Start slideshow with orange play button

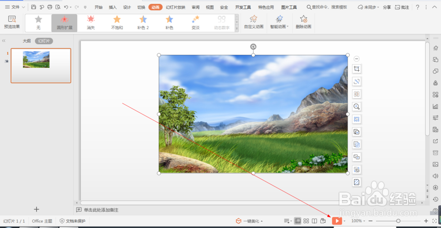click(337, 221)
